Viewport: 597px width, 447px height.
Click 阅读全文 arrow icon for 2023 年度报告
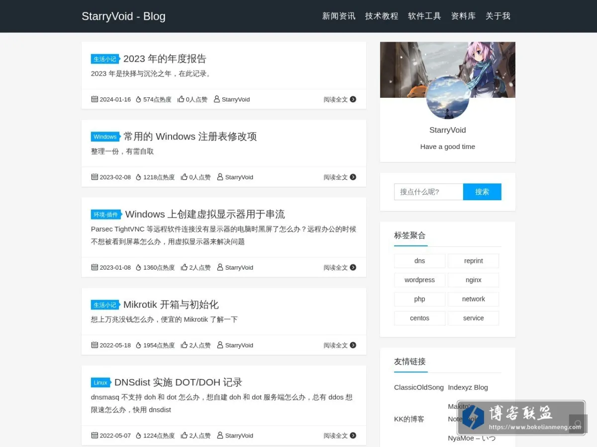pyautogui.click(x=353, y=99)
